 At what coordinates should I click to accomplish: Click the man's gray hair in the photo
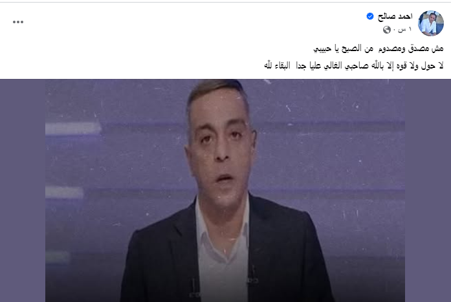tap(215, 89)
